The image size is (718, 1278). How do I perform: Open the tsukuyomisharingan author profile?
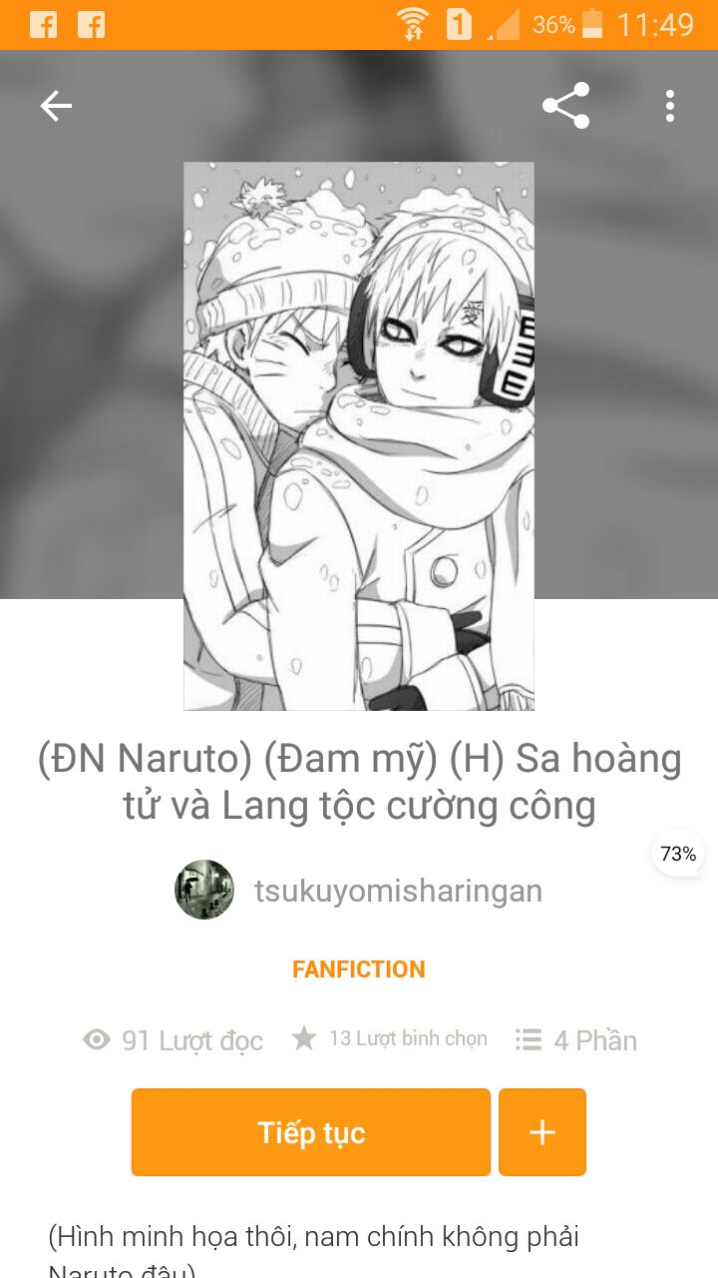398,891
